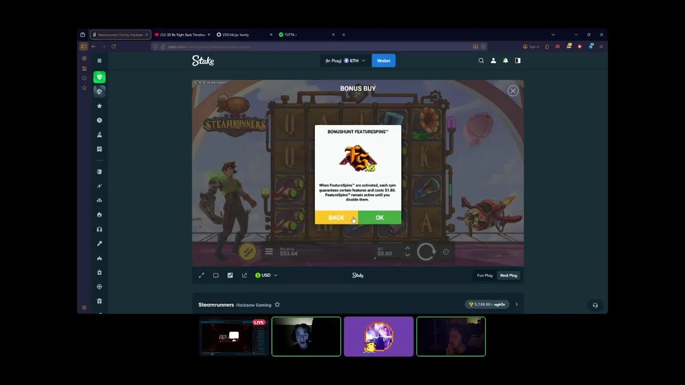Switch to the VDO.Ninja browser tab
The height and width of the screenshot is (385, 685).
(245, 35)
